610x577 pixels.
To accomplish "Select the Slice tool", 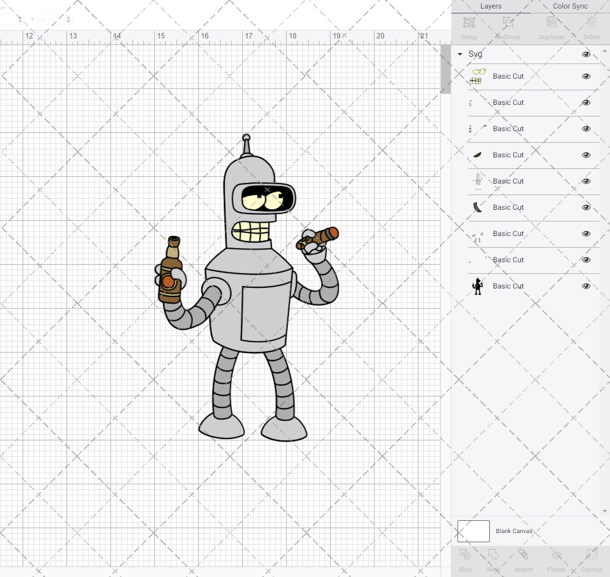I will (x=465, y=558).
